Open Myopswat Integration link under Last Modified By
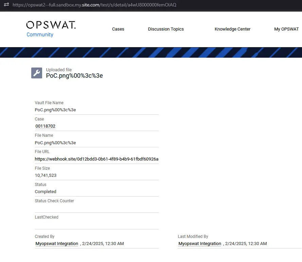The image size is (302, 262). (x=200, y=244)
